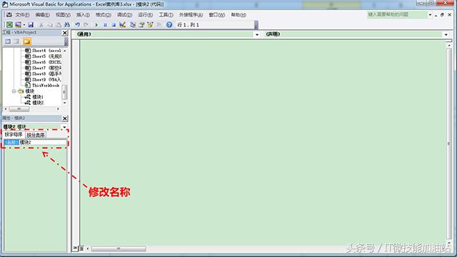
Task: Select Sheet8 in project tree
Action: tap(43, 74)
